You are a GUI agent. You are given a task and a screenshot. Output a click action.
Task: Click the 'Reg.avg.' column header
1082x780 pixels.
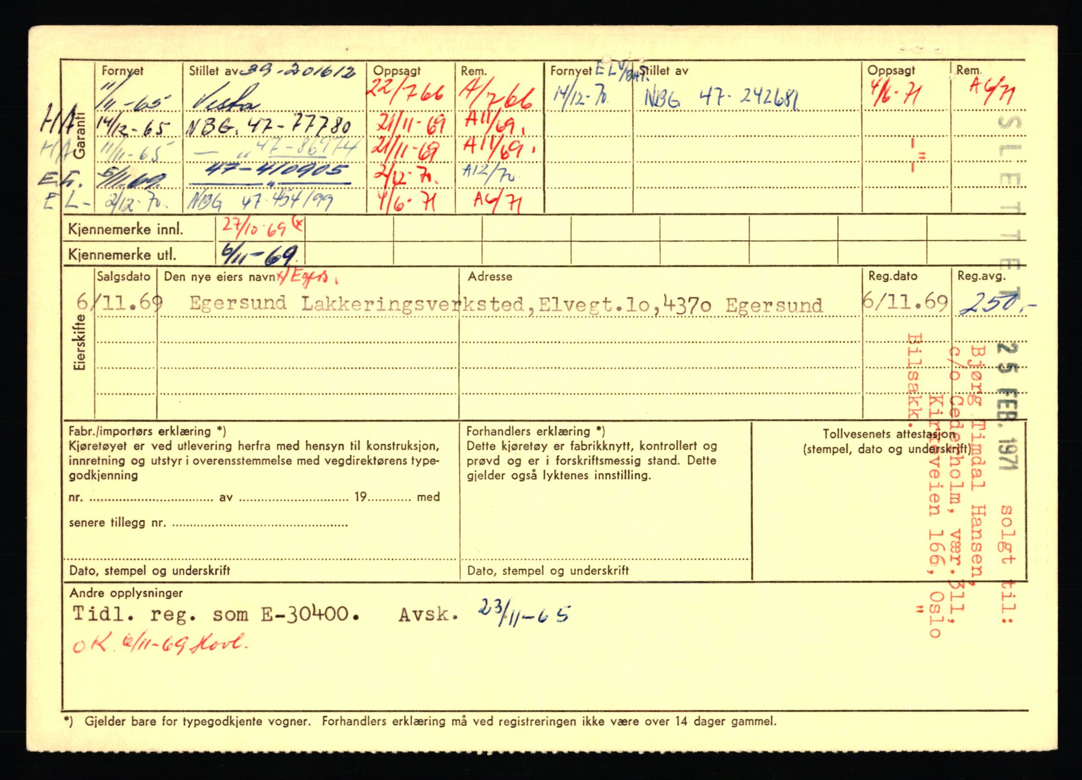[981, 276]
